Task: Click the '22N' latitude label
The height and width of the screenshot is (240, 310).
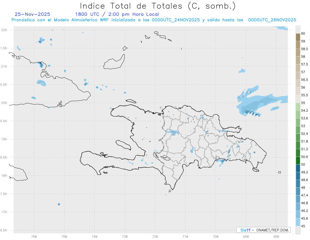Action: point(4,30)
